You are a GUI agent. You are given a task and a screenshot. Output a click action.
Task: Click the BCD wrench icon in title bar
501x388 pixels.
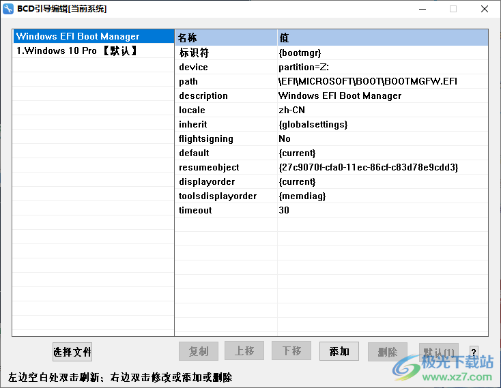pyautogui.click(x=9, y=9)
